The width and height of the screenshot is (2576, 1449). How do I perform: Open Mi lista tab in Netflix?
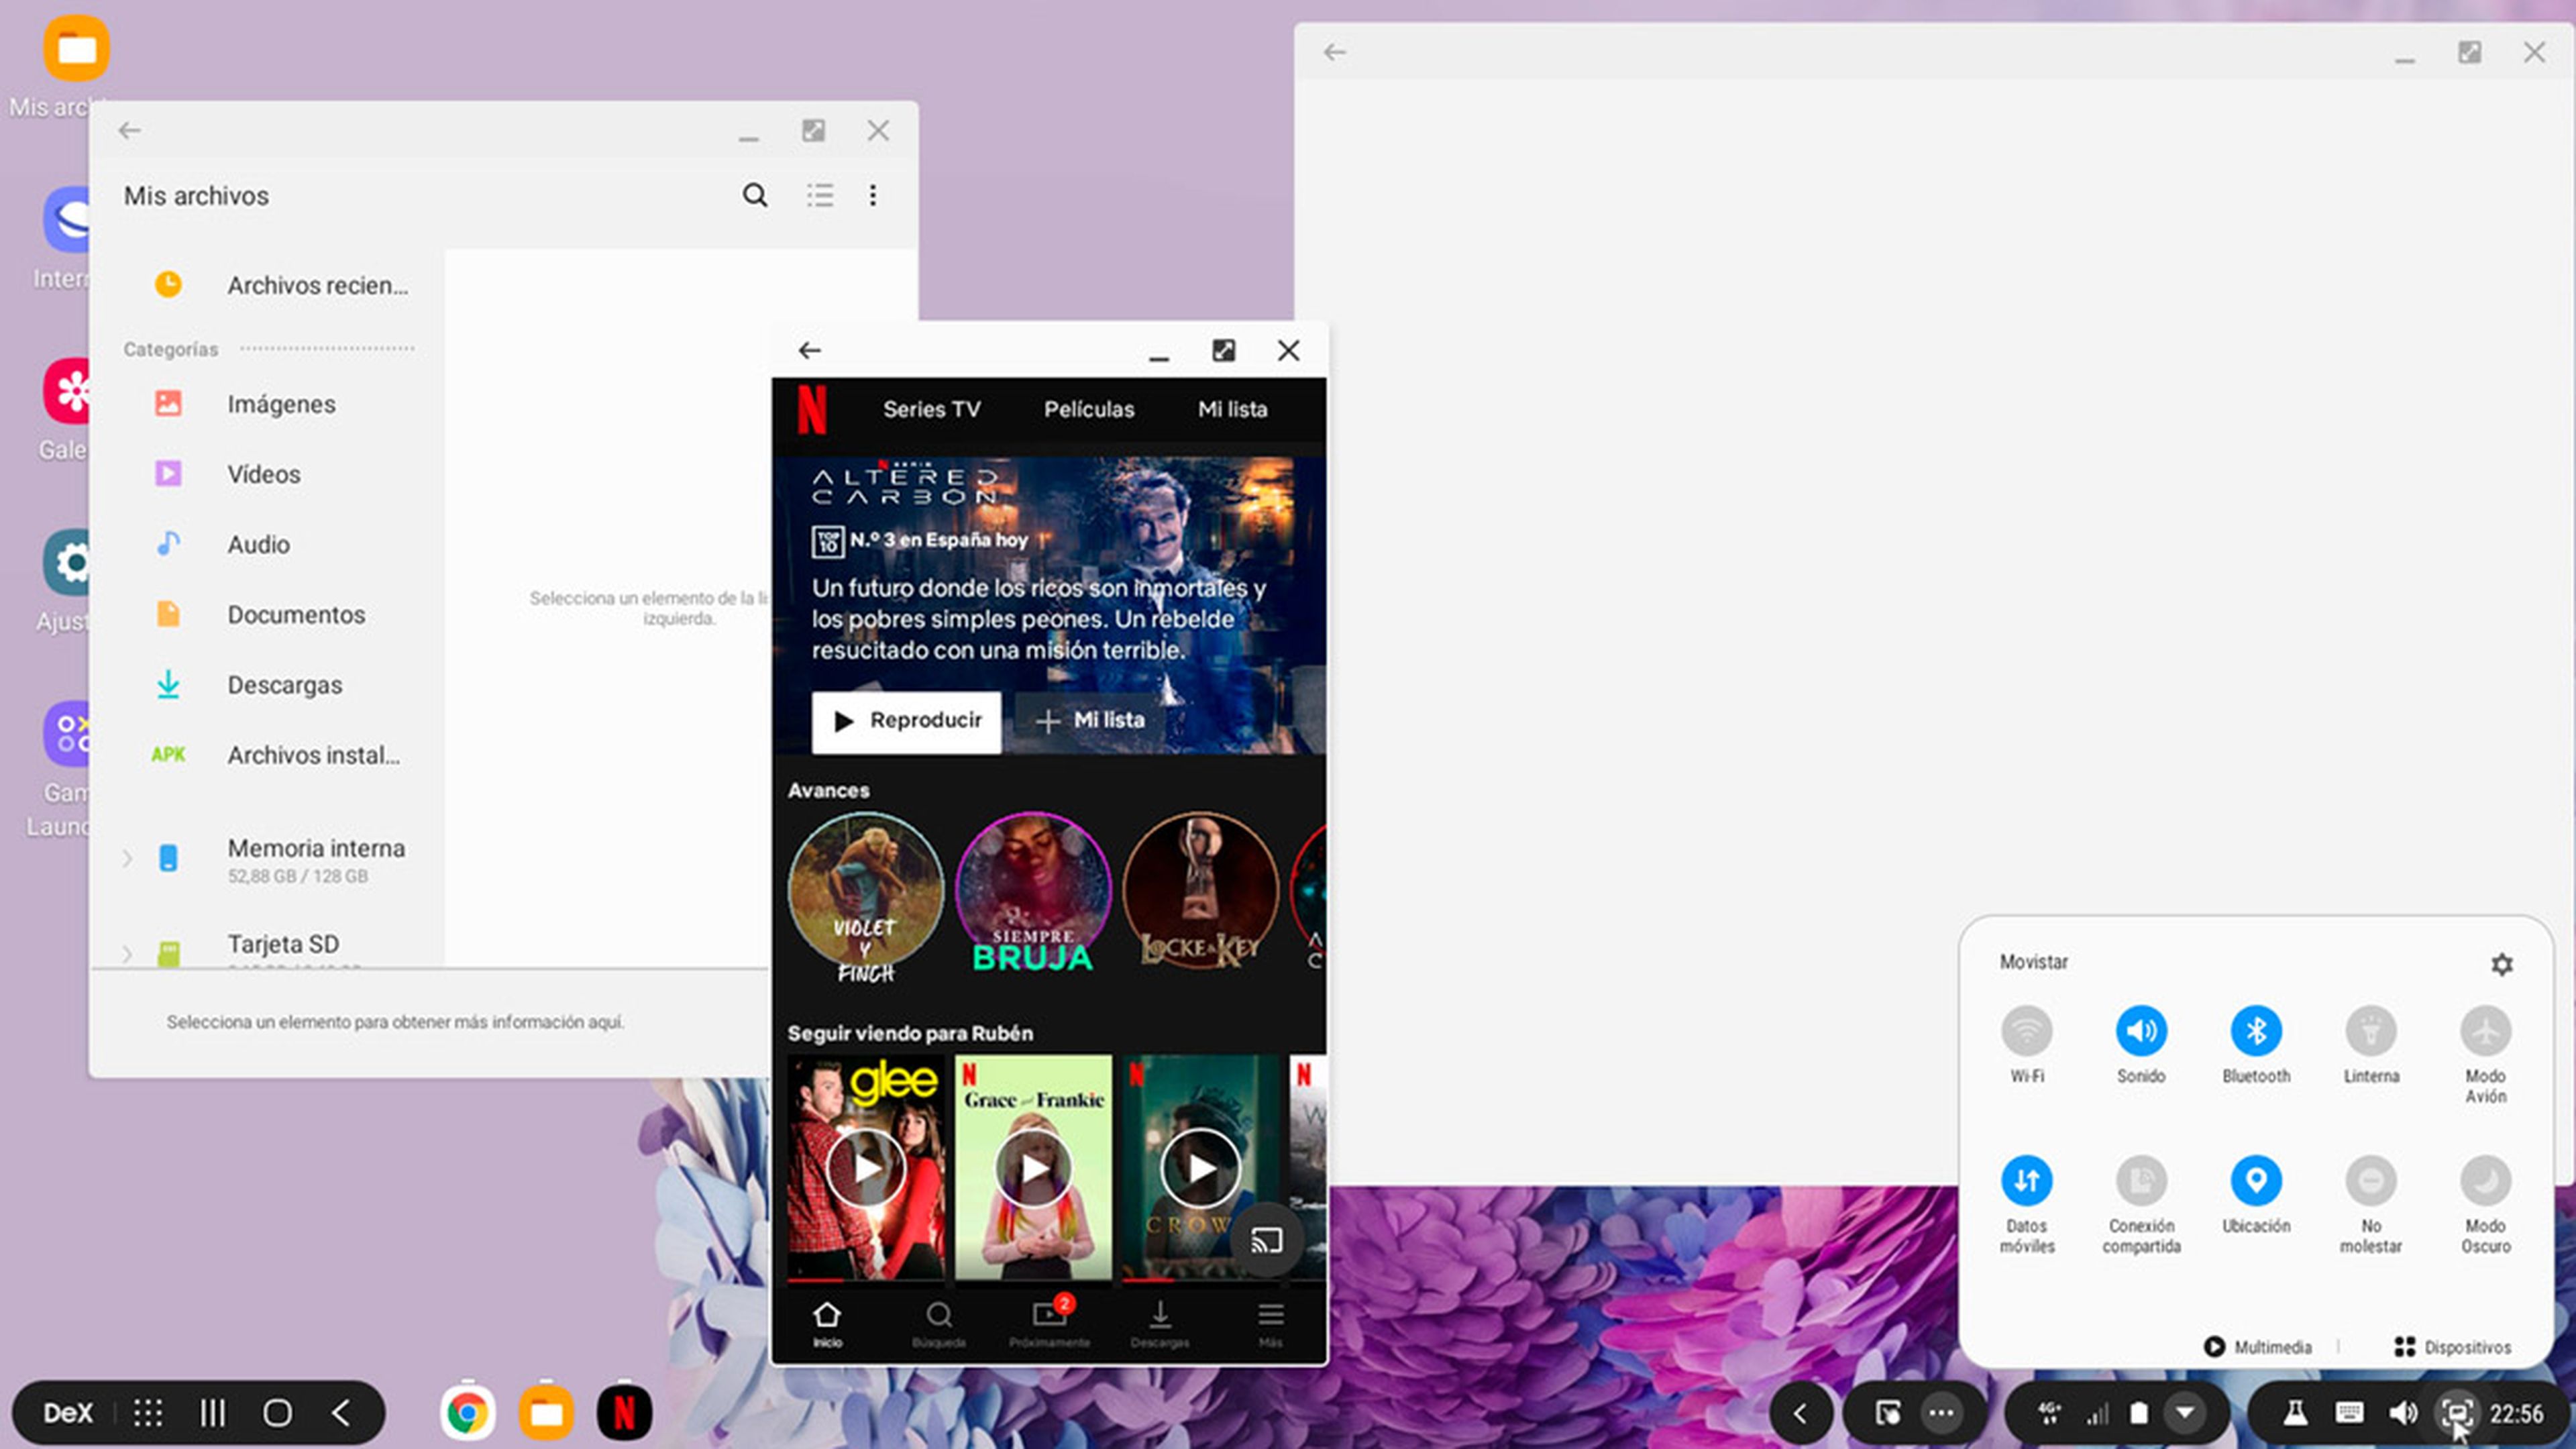tap(1232, 409)
